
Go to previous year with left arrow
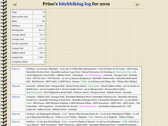pos(15,4)
